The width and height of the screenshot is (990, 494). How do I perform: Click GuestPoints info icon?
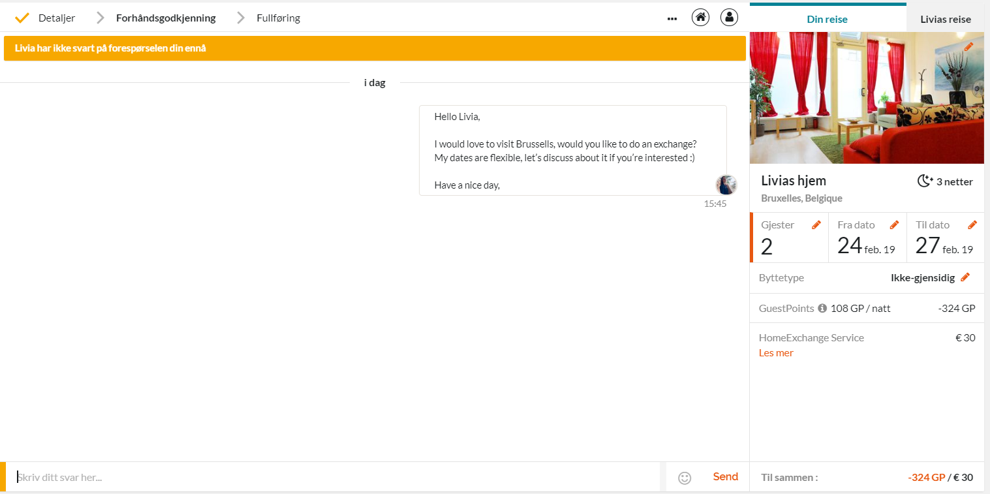[x=822, y=308]
